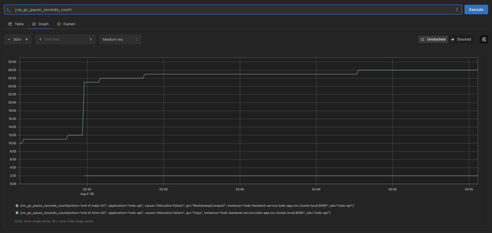Increase the time range with plus button

point(27,39)
